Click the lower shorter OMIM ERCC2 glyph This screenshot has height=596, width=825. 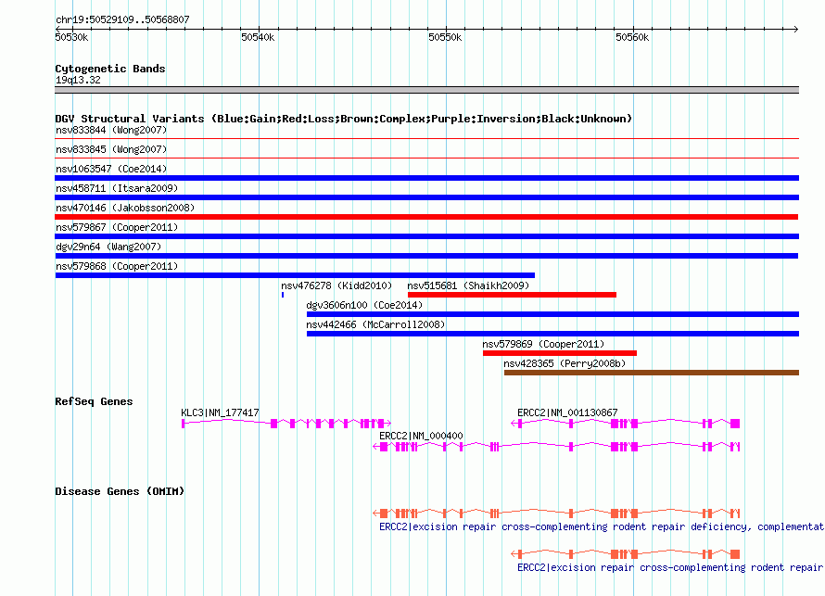(626, 554)
